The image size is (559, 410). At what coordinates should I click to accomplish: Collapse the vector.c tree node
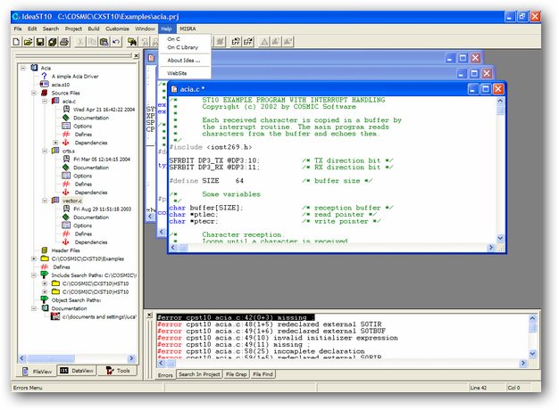coord(45,201)
